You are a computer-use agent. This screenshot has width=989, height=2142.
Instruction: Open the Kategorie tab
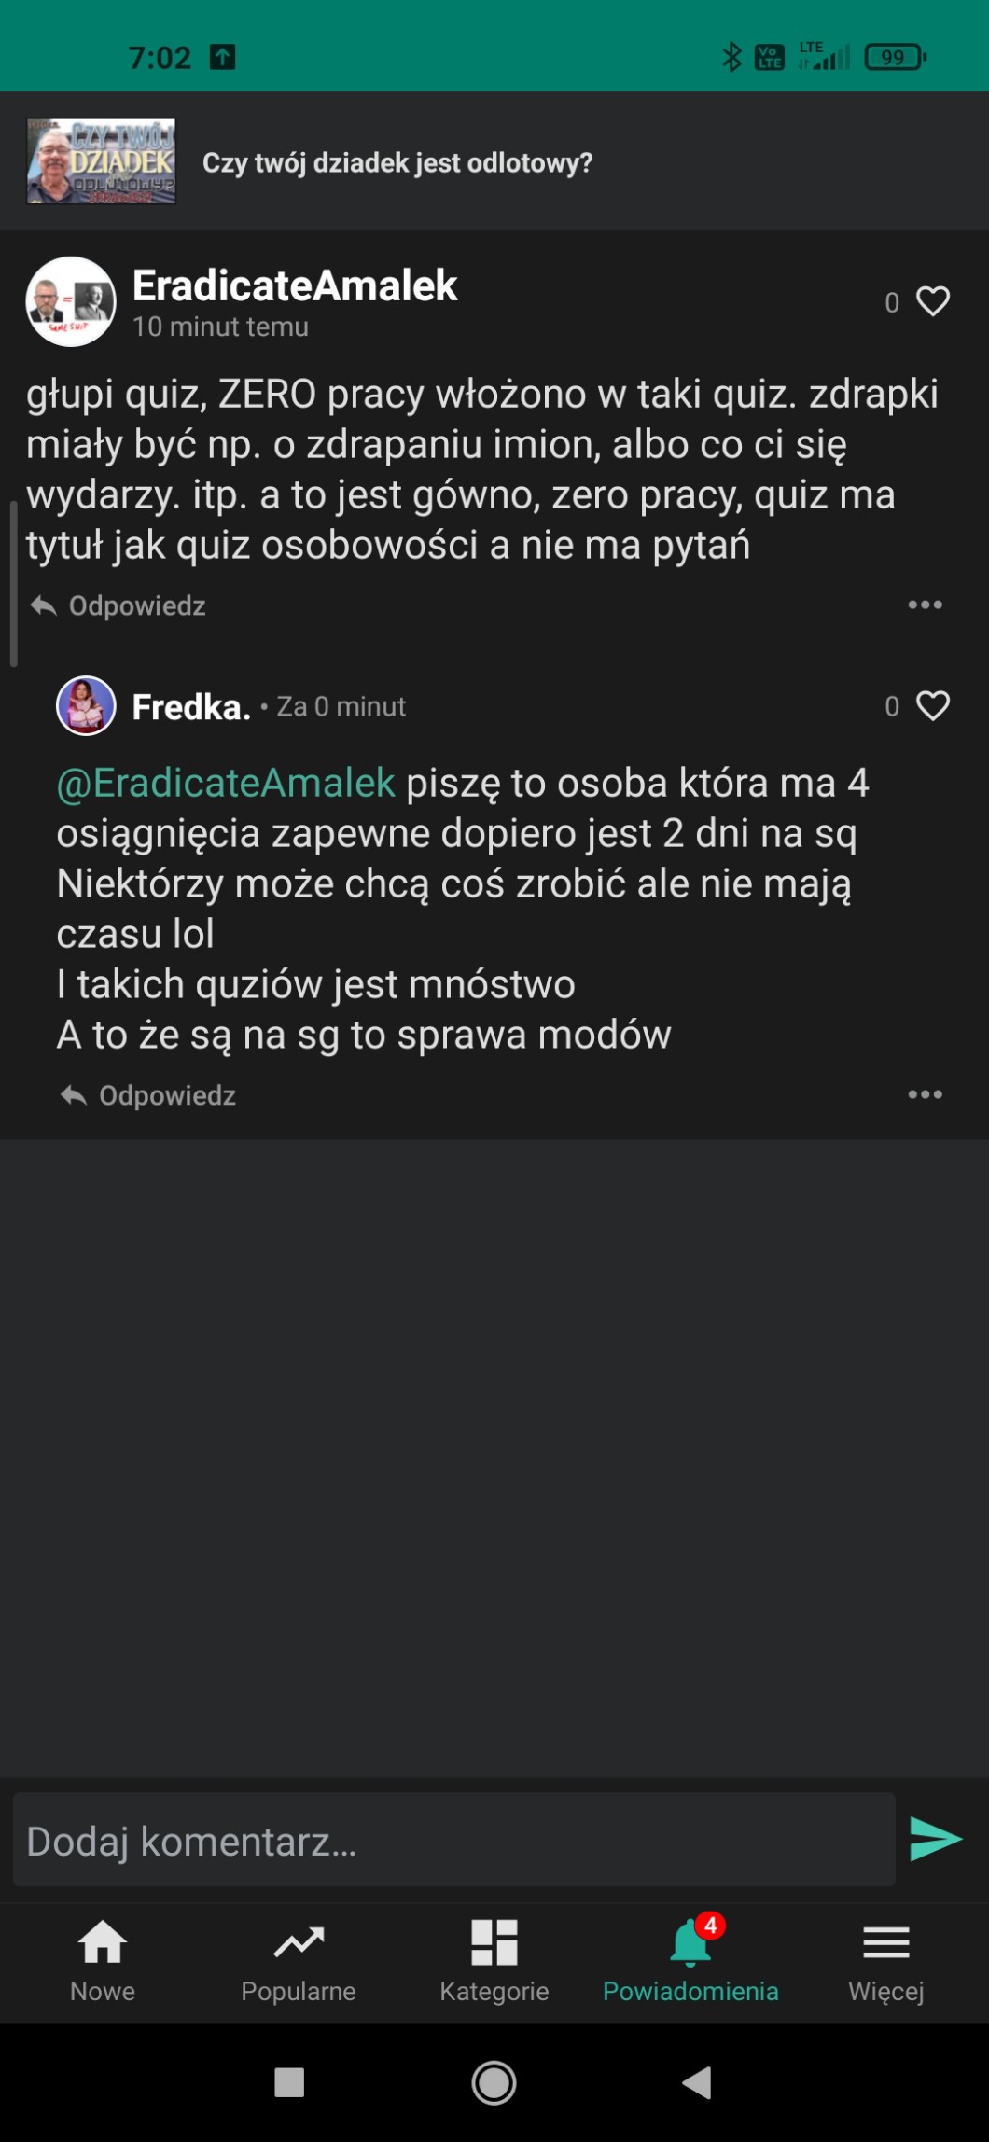click(x=494, y=1961)
